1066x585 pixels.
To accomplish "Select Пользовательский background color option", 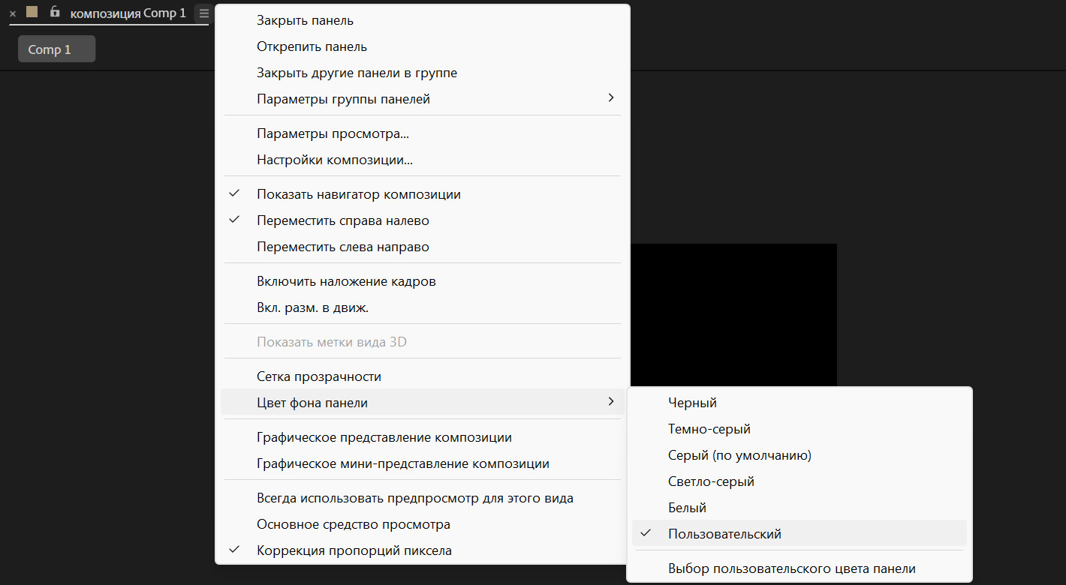I will click(724, 534).
